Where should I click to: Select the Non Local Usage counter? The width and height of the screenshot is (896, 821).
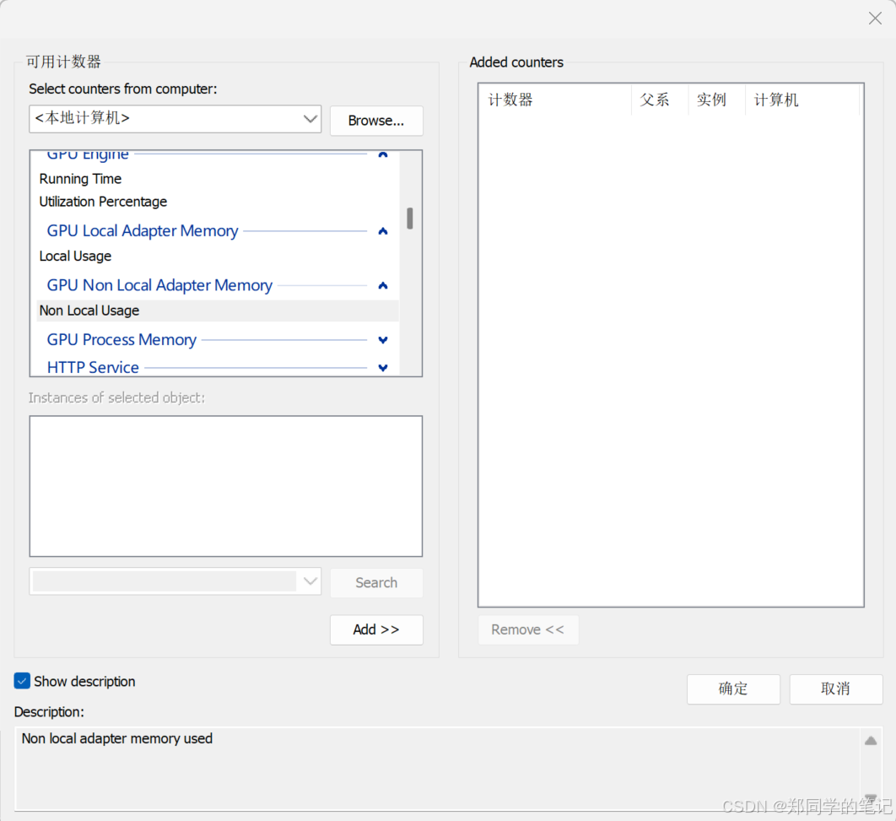point(217,311)
